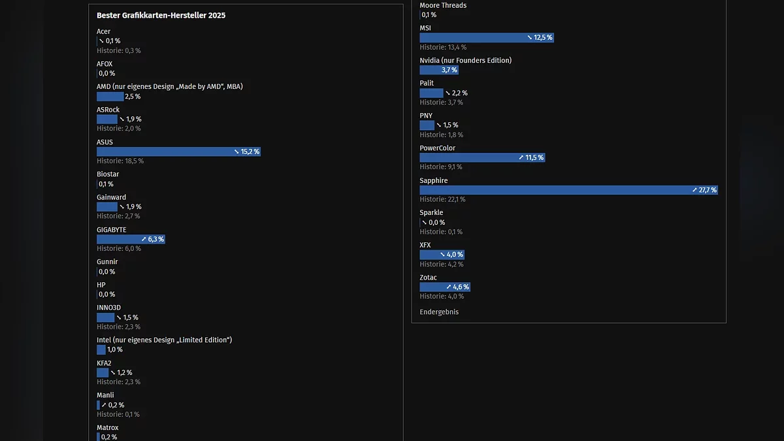The width and height of the screenshot is (784, 441).
Task: Click the downward trend arrow beside Palit's 2,2 %
Action: (448, 93)
